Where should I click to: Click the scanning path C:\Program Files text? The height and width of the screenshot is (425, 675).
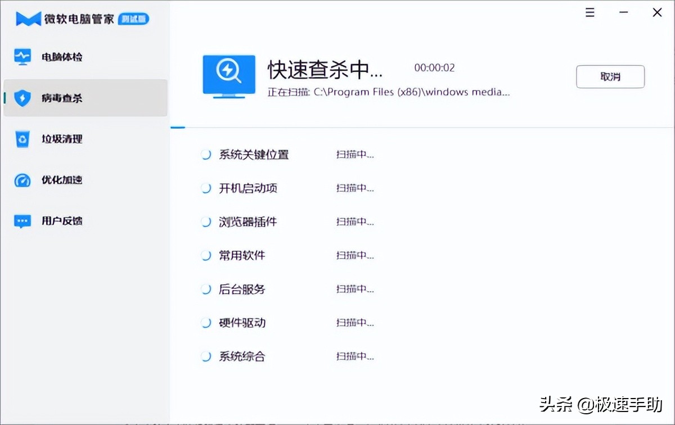[388, 92]
